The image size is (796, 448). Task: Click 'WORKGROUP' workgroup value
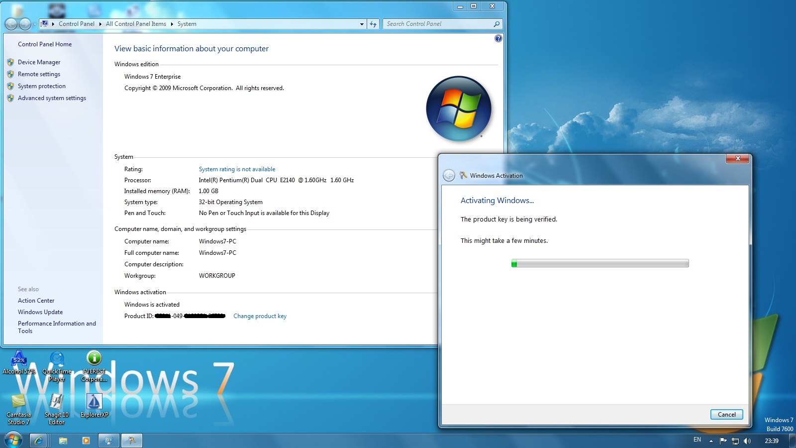coord(217,276)
